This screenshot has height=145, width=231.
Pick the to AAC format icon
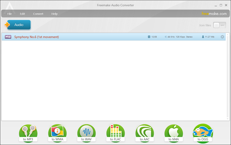click(x=145, y=133)
